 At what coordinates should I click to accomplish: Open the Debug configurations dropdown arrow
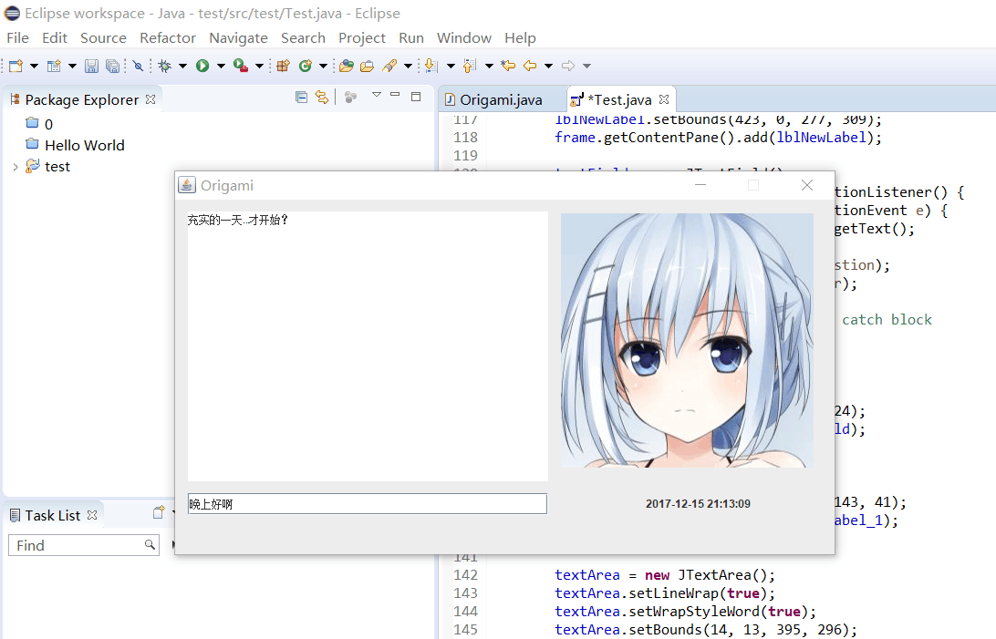(183, 66)
